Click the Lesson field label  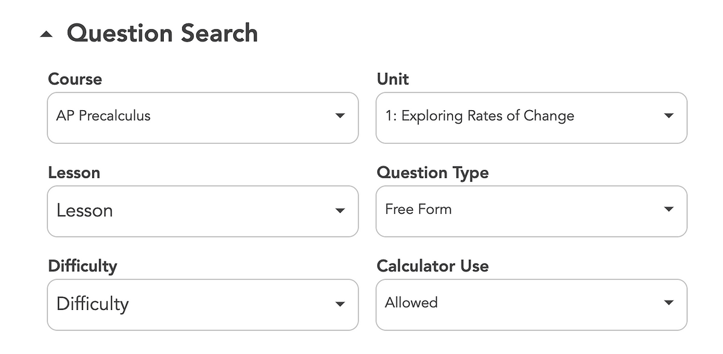(74, 173)
